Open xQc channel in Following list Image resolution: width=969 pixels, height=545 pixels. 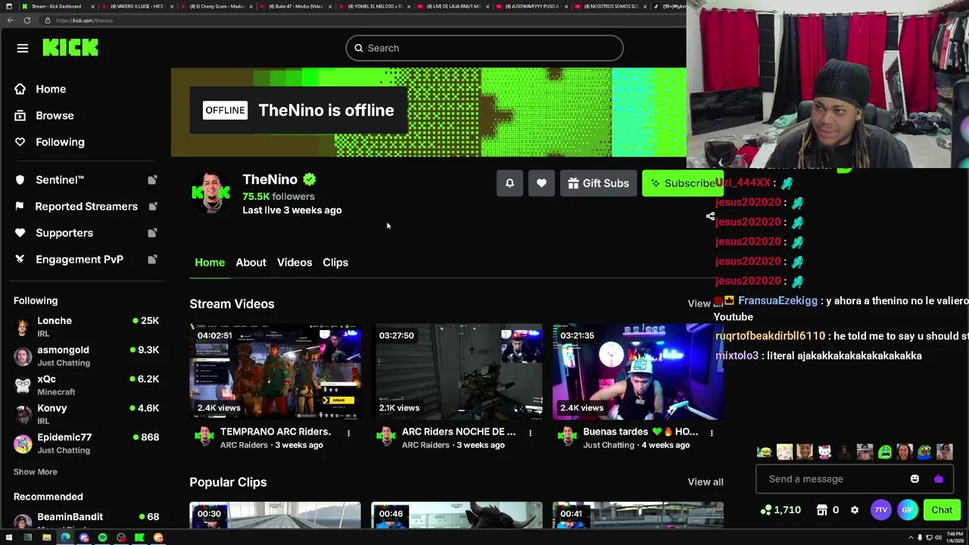pos(86,385)
